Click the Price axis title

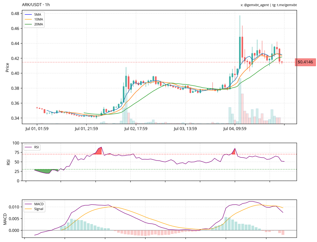point(7,67)
